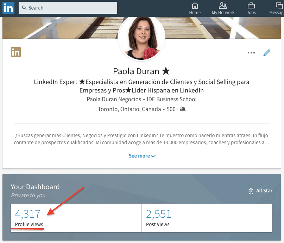This screenshot has height=243, width=284.
Task: Click the gold LinkedIn Premium badge
Action: pyautogui.click(x=16, y=52)
